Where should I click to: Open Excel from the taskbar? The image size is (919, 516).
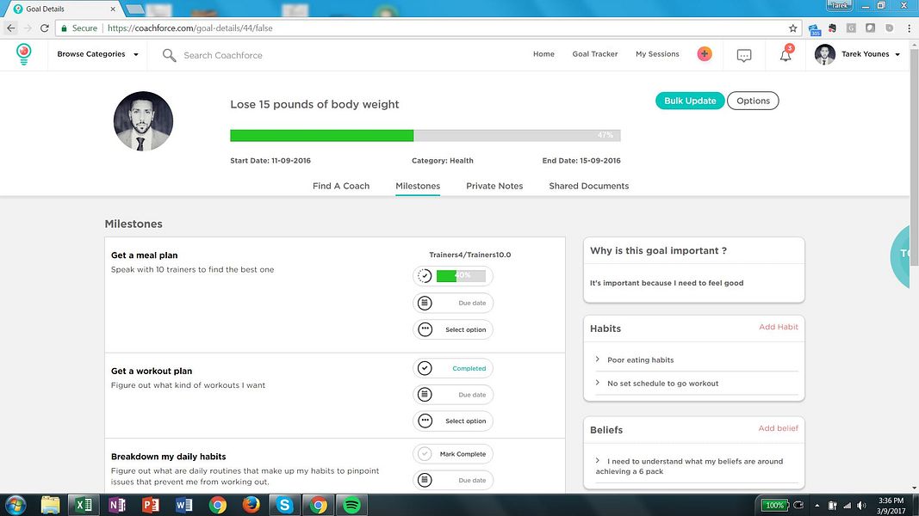tap(84, 505)
